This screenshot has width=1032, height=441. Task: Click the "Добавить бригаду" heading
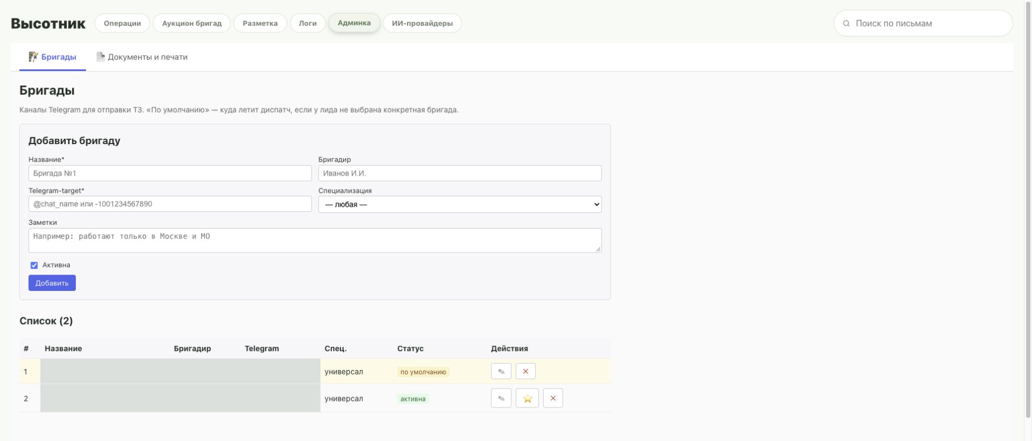pos(74,141)
